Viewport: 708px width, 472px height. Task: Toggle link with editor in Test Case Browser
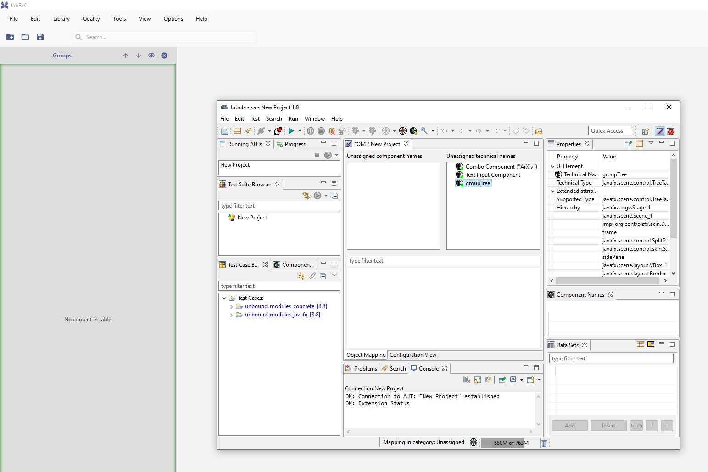301,276
